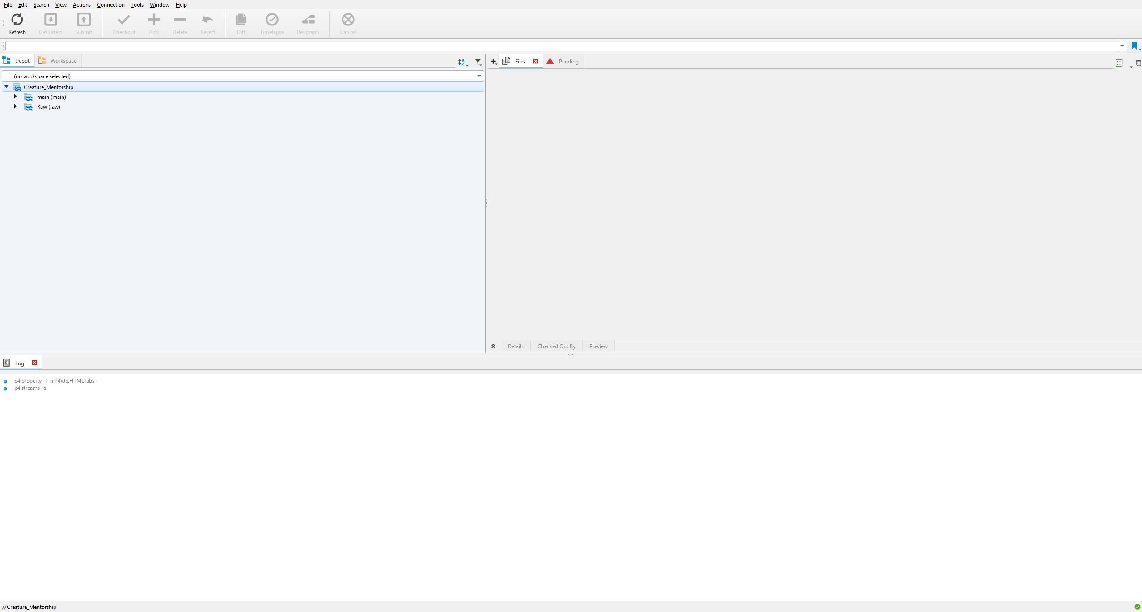1142x612 pixels.
Task: Switch to the Pending tab
Action: coord(563,62)
